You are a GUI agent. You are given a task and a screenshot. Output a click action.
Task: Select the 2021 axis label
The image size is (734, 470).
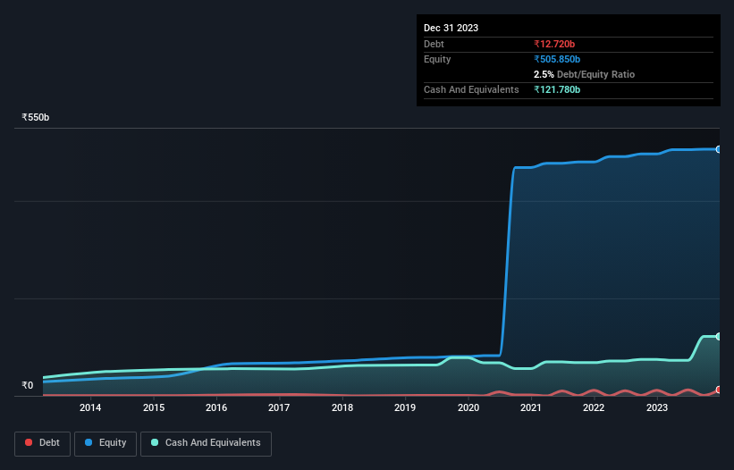pos(531,407)
